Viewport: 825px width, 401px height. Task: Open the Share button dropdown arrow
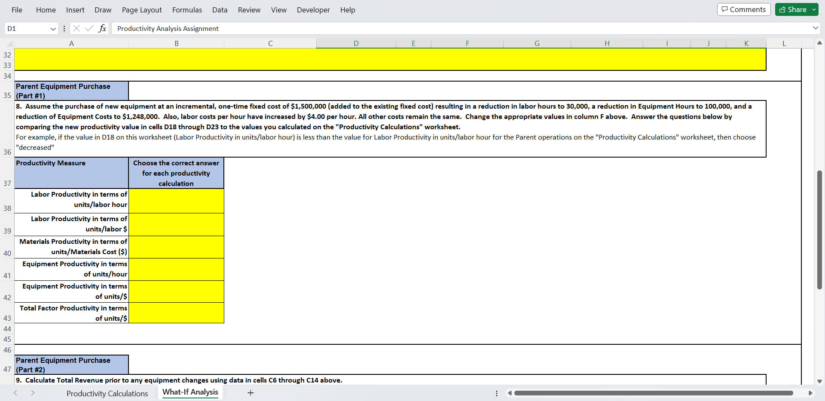pos(813,9)
